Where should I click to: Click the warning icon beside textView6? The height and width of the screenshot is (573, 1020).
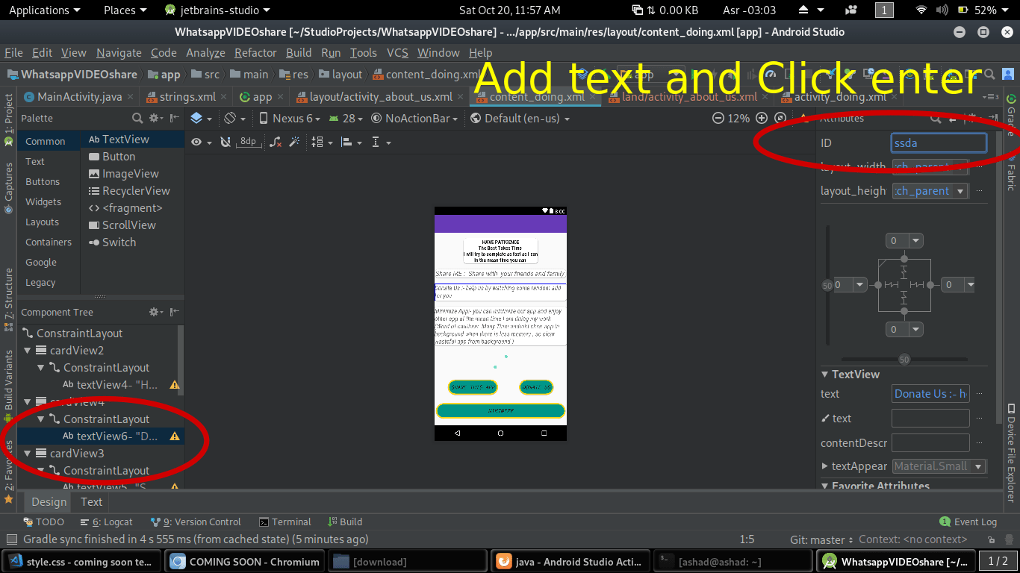175,436
